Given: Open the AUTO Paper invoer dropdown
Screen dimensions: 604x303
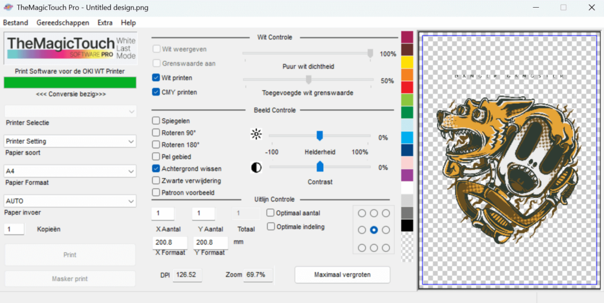Looking at the screenshot, I should point(71,201).
